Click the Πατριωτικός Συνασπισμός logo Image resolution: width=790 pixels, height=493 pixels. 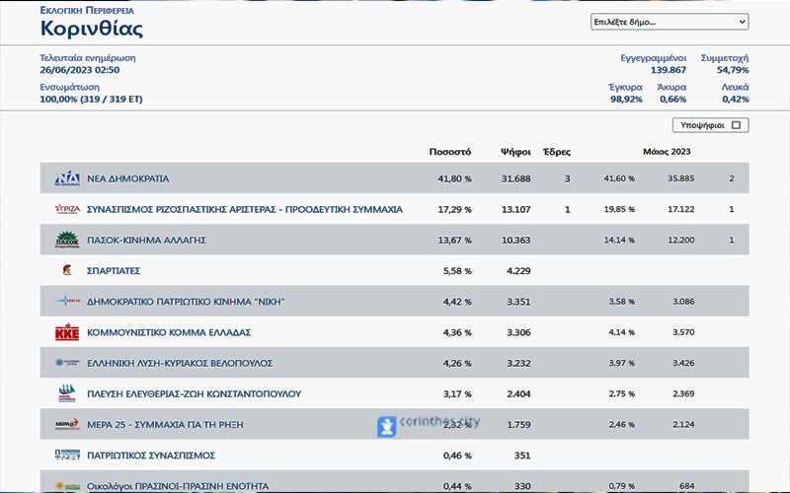point(67,455)
